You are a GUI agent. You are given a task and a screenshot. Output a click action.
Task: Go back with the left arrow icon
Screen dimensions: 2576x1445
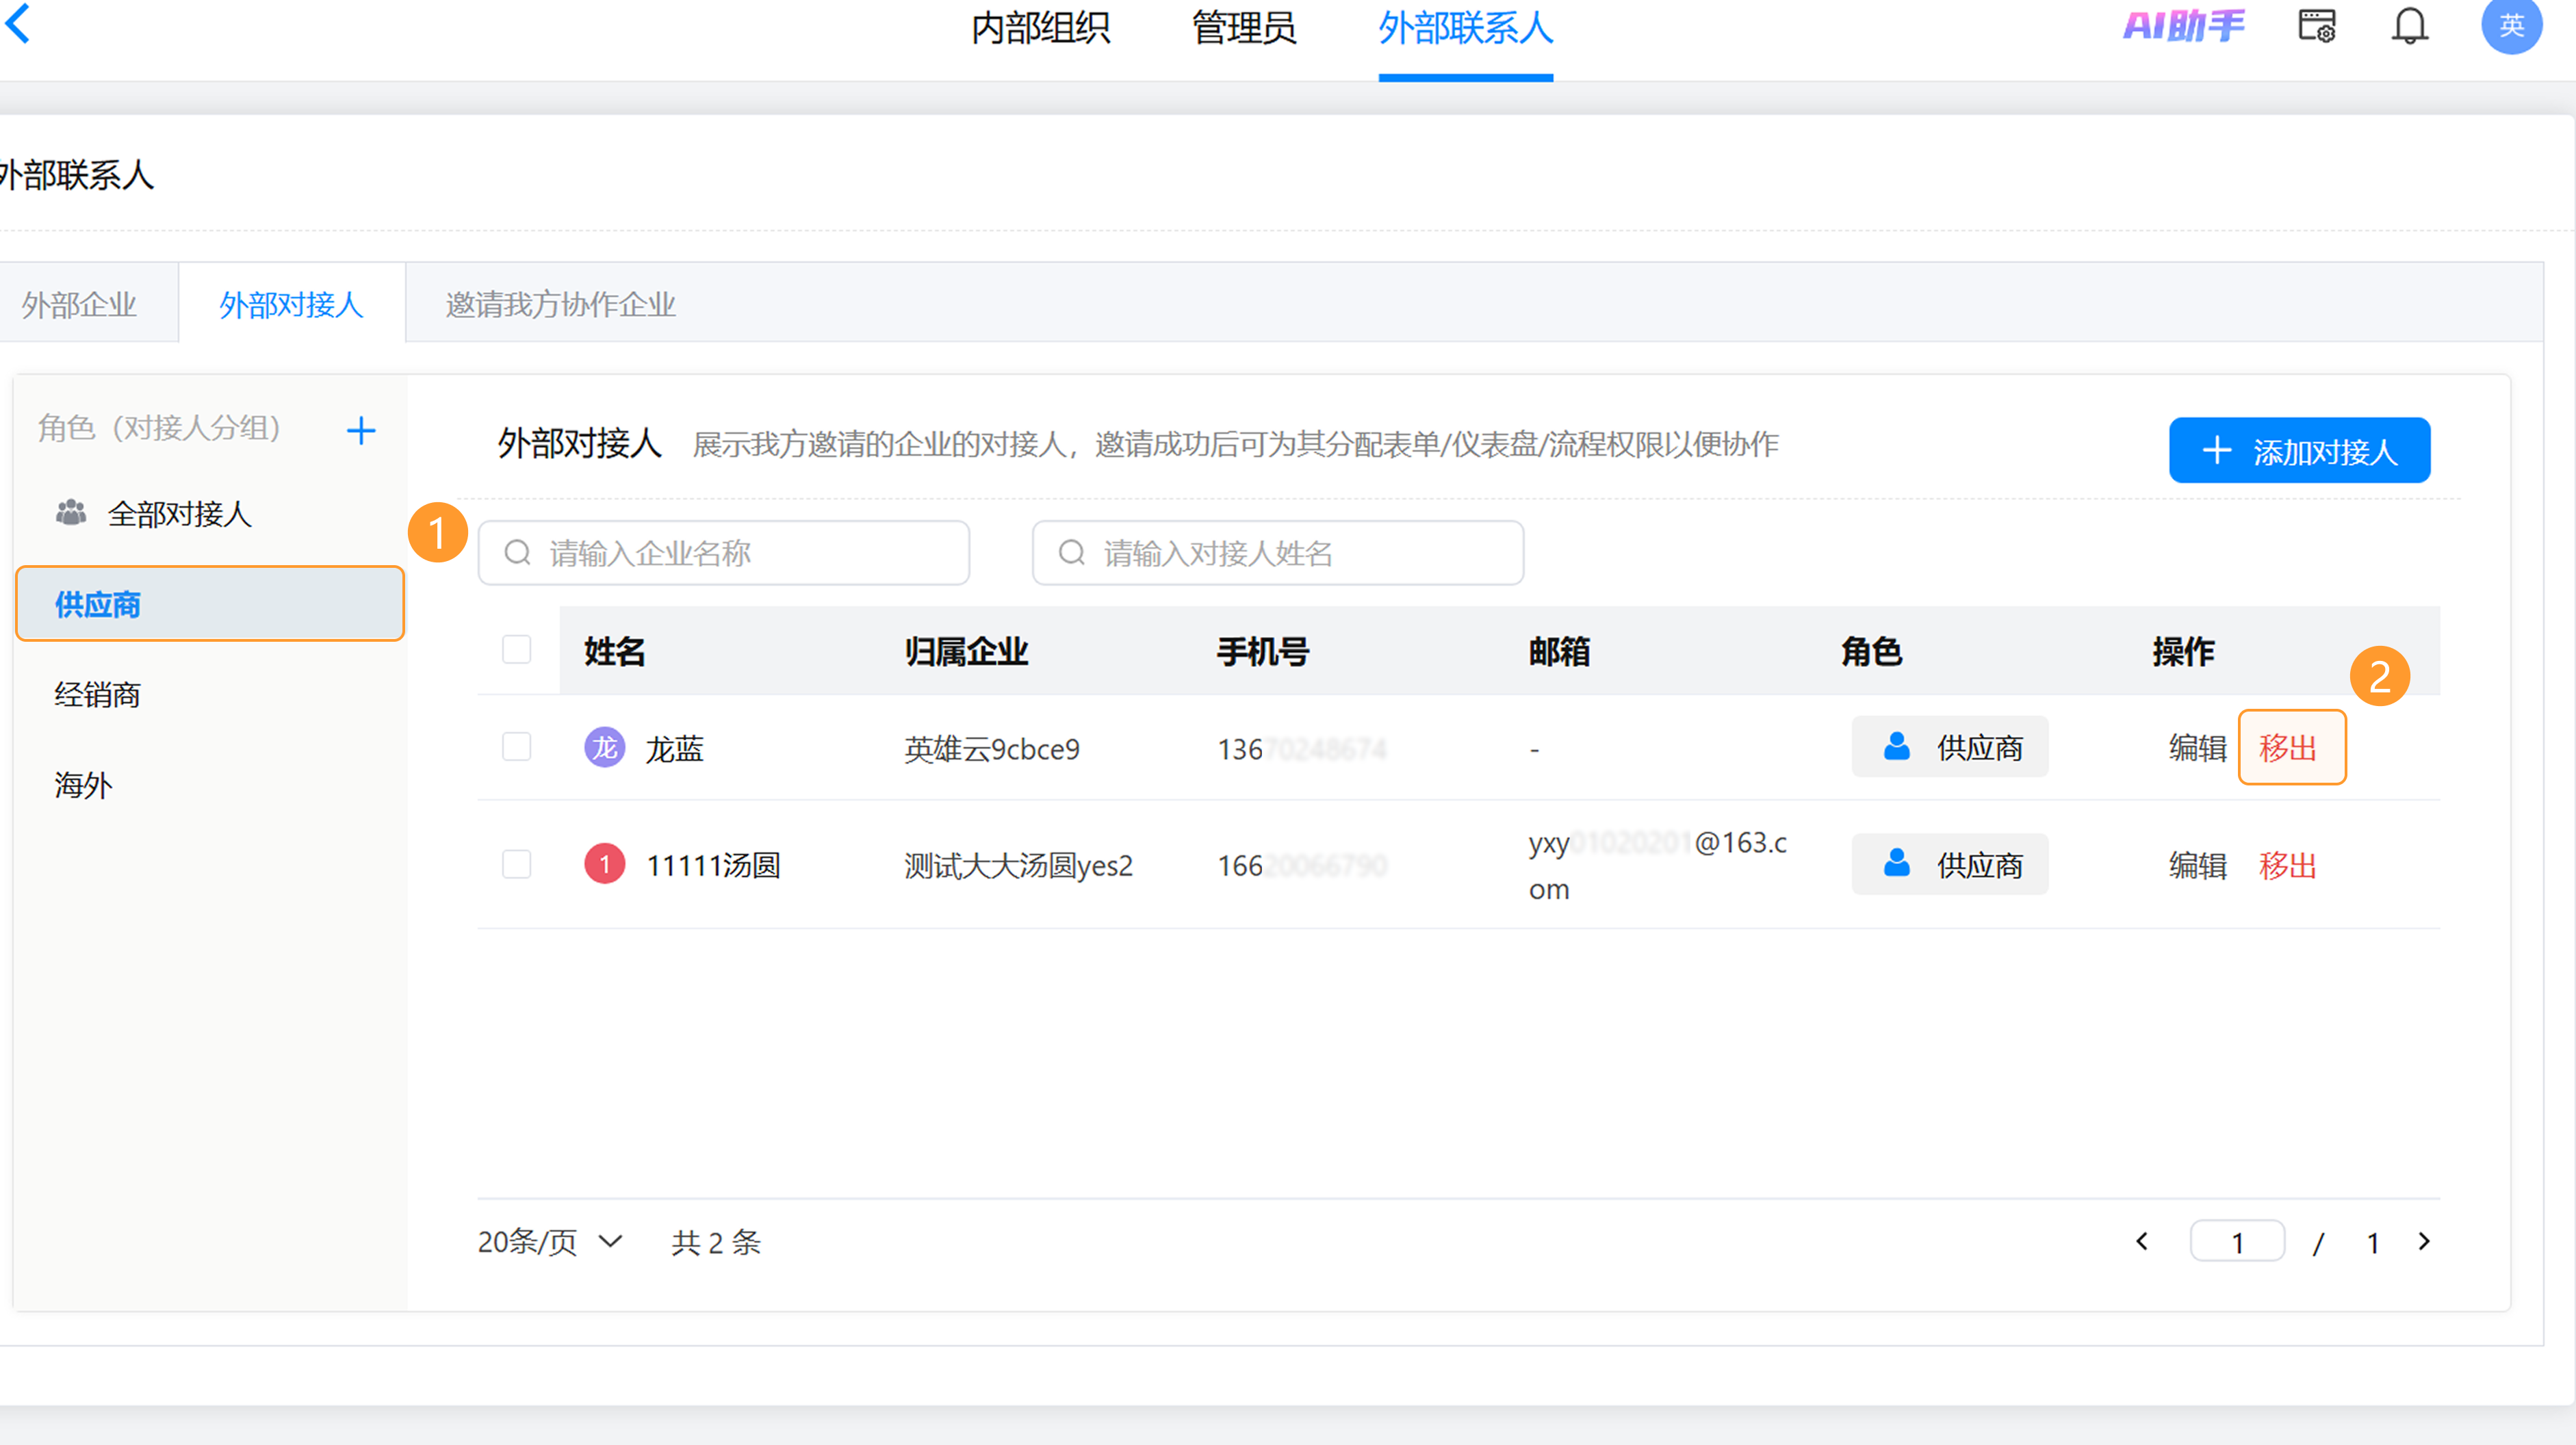(x=18, y=24)
